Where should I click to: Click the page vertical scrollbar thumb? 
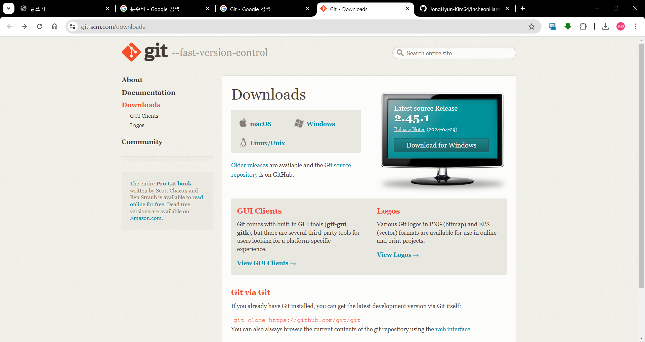641,166
